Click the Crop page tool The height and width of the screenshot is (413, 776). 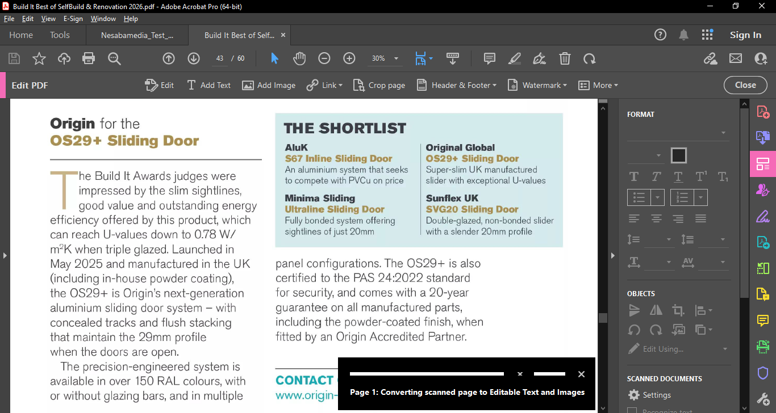pos(379,85)
